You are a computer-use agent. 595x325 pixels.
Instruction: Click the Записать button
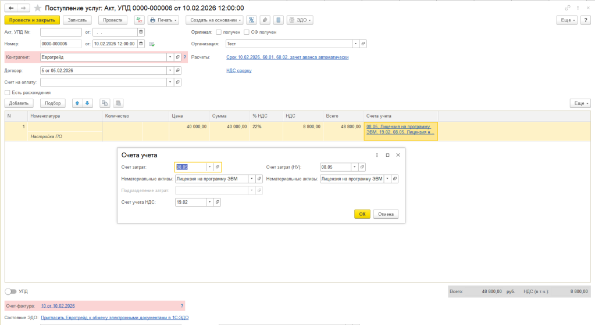point(77,20)
